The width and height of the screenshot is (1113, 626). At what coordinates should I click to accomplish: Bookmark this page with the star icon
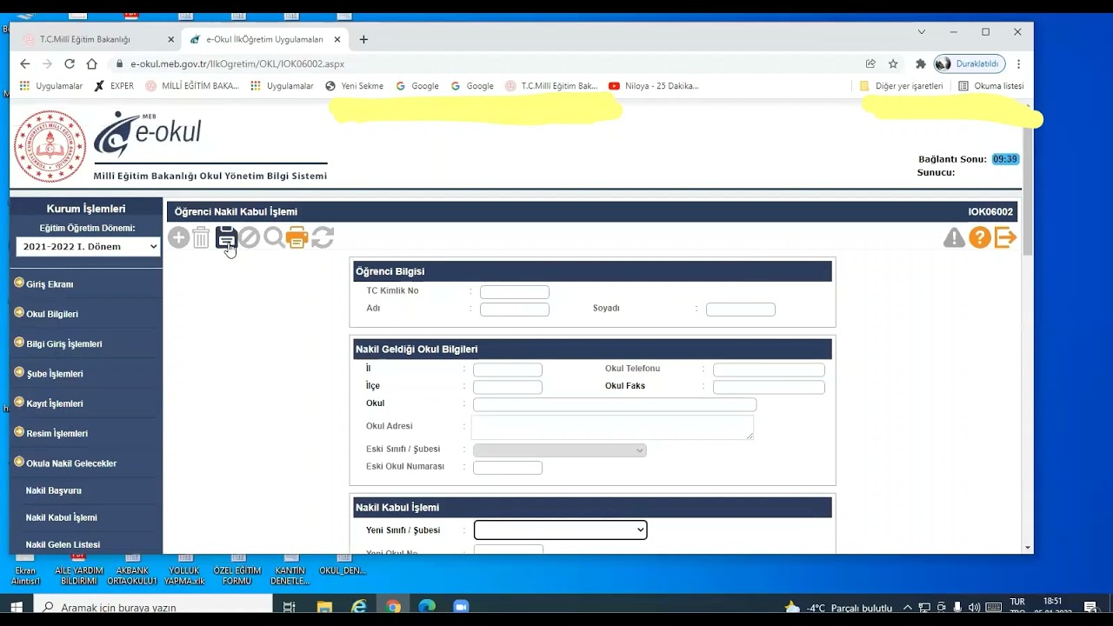tap(893, 63)
